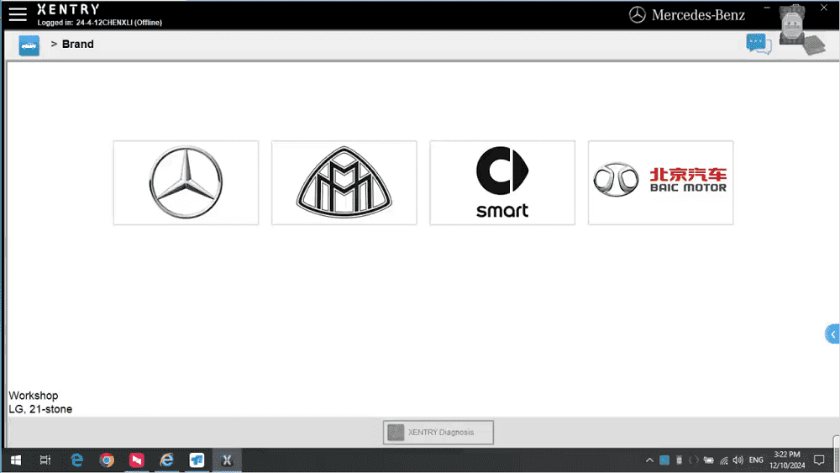Image resolution: width=840 pixels, height=473 pixels.
Task: Click the XENTRY title logo text
Action: click(69, 9)
